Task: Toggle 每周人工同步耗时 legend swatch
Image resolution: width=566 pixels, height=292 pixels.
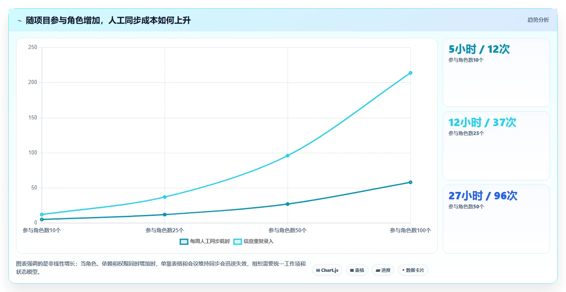Action: click(184, 241)
